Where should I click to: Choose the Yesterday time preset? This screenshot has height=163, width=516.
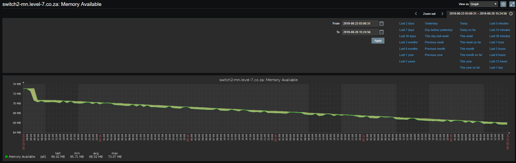pos(431,24)
